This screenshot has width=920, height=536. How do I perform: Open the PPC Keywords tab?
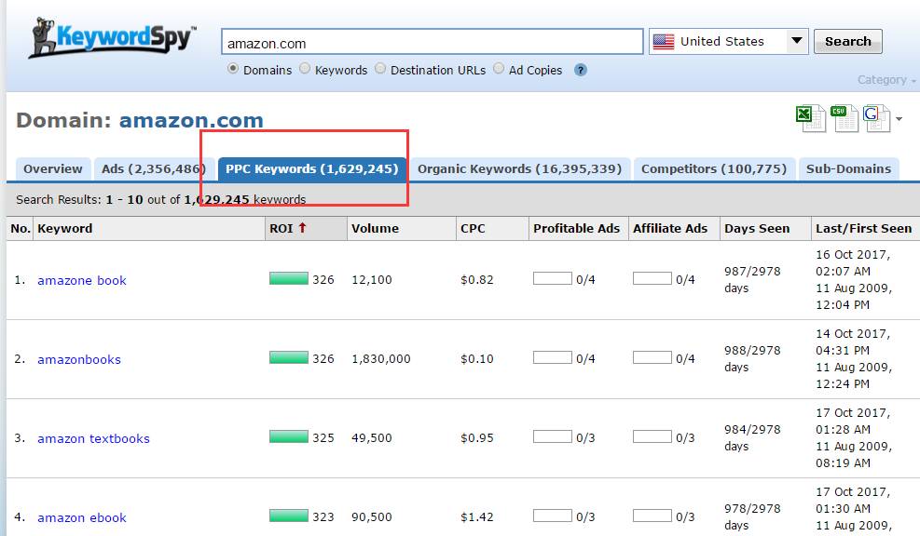coord(312,168)
